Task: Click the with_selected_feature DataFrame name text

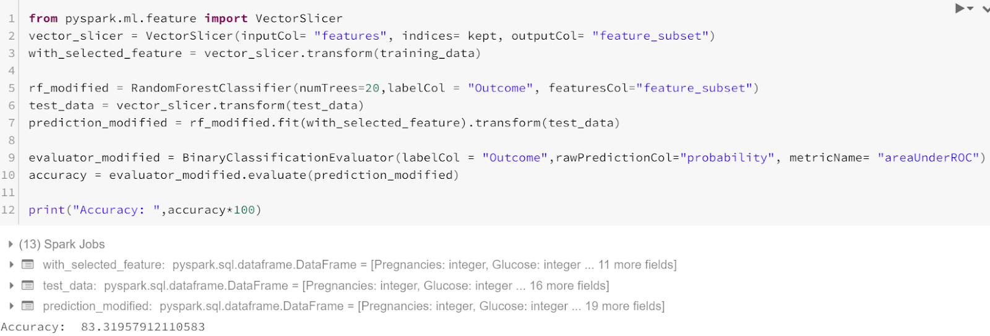Action: tap(103, 265)
